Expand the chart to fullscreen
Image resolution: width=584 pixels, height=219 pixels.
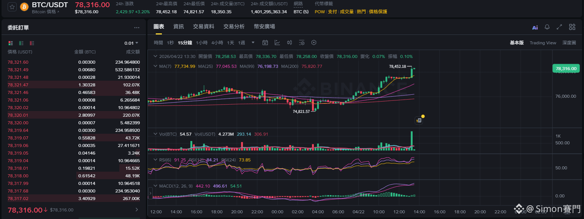559,27
